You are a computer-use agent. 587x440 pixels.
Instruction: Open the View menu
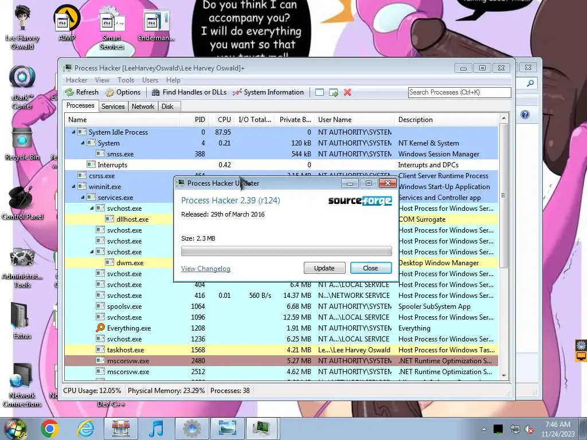click(102, 80)
